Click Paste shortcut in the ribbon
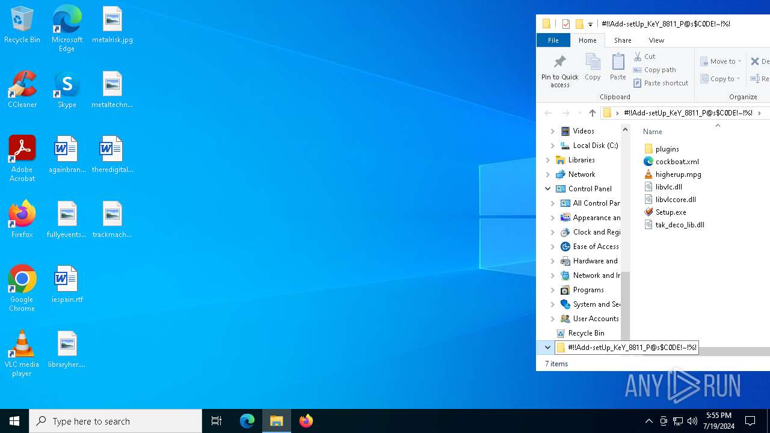Image resolution: width=770 pixels, height=433 pixels. coord(661,83)
